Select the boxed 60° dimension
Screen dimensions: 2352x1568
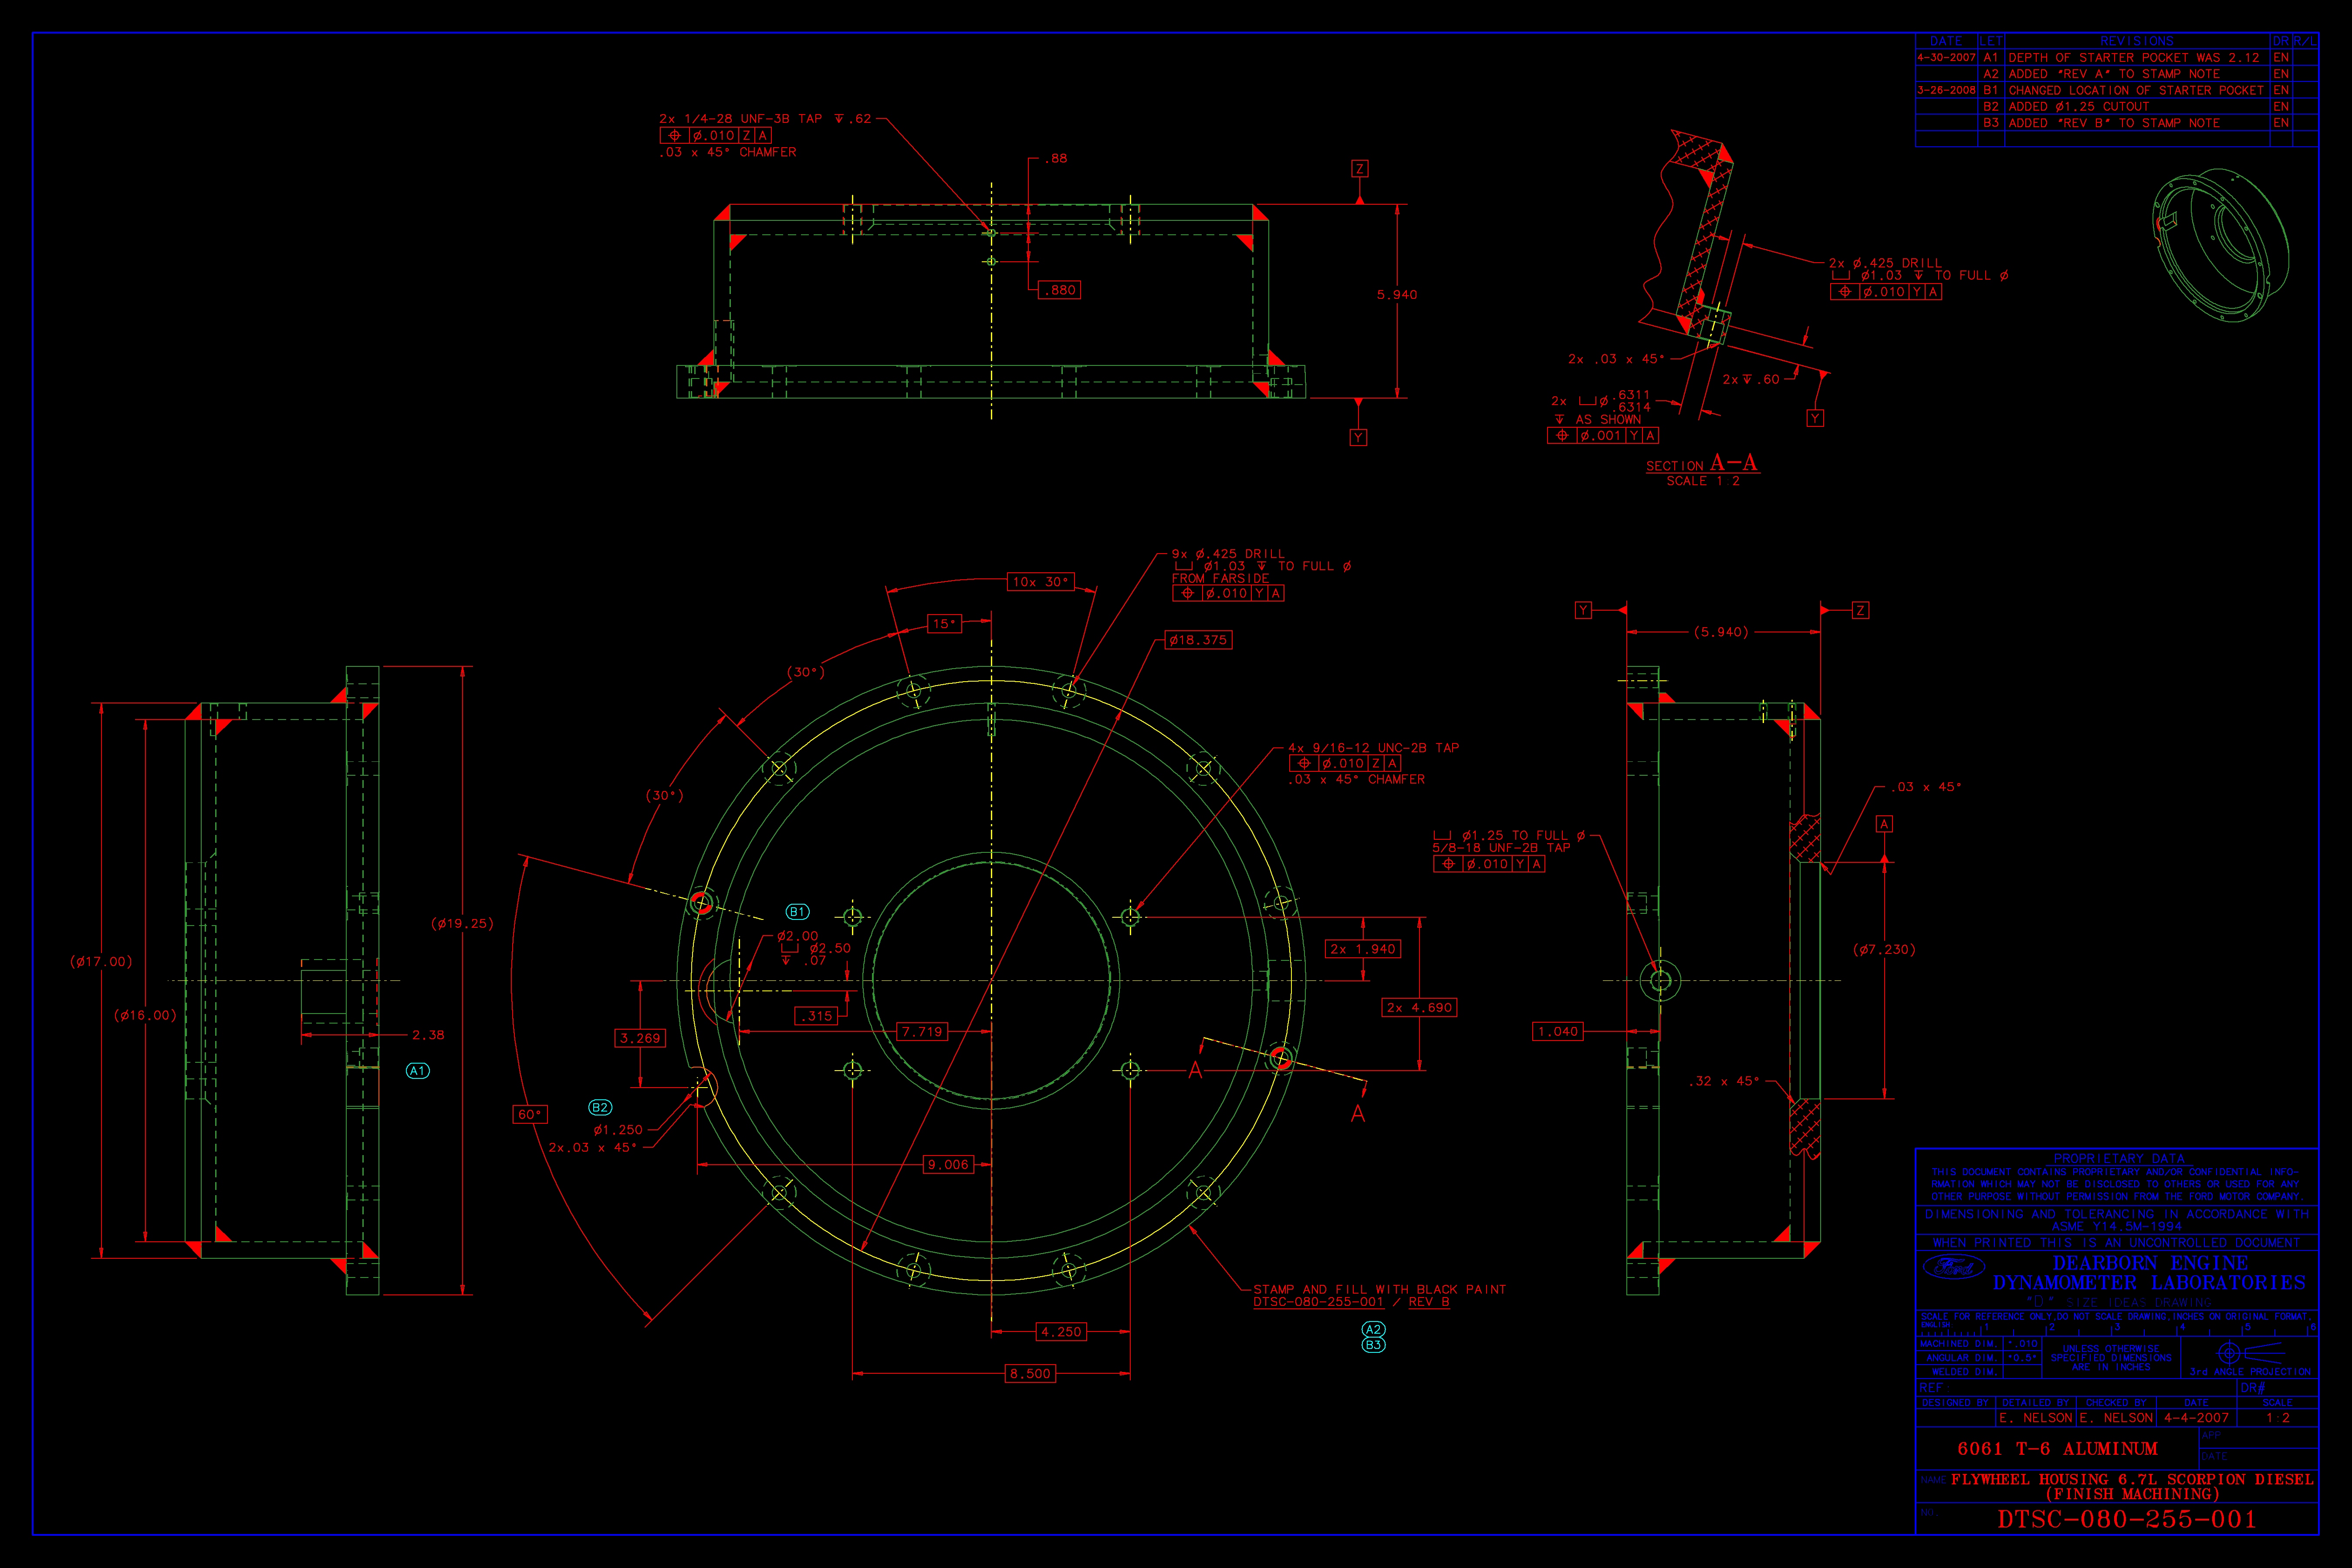[x=529, y=1114]
